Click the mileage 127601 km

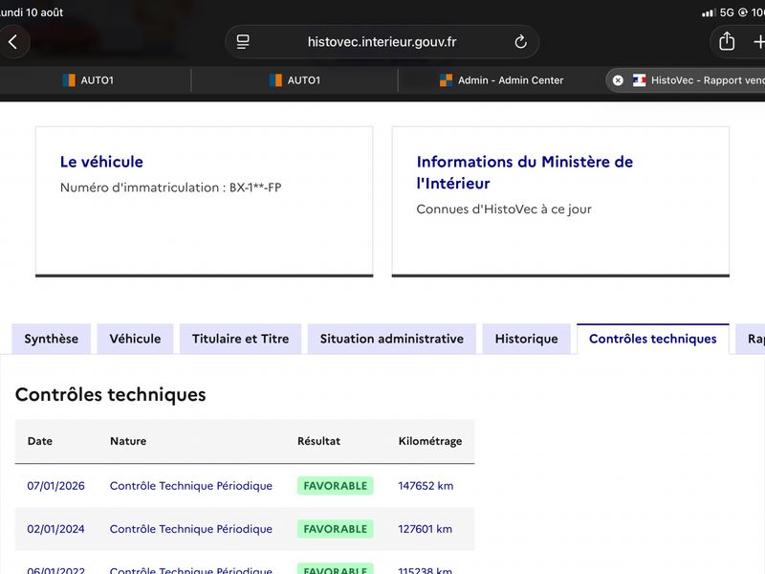click(x=425, y=529)
